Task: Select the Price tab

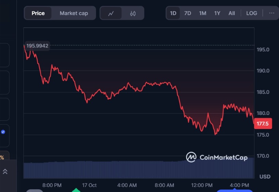Action: pyautogui.click(x=38, y=13)
